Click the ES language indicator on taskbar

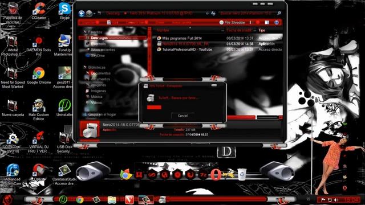click(309, 199)
